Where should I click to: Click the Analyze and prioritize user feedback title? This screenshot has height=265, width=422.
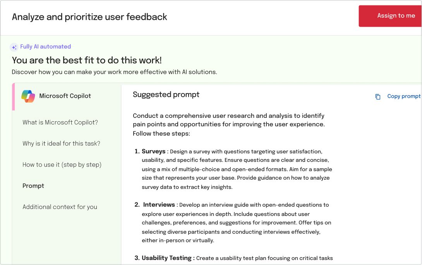(89, 17)
